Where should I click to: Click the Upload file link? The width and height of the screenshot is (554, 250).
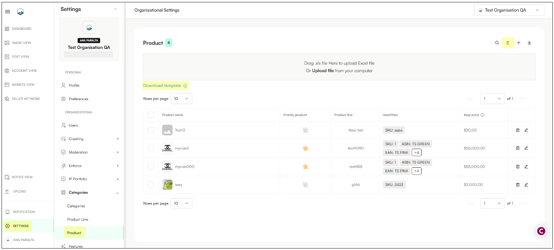coord(323,71)
